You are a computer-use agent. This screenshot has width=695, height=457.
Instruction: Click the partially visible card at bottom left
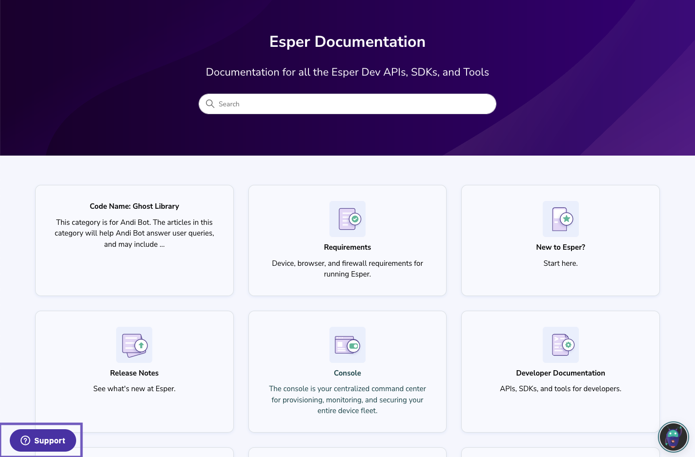pyautogui.click(x=134, y=453)
